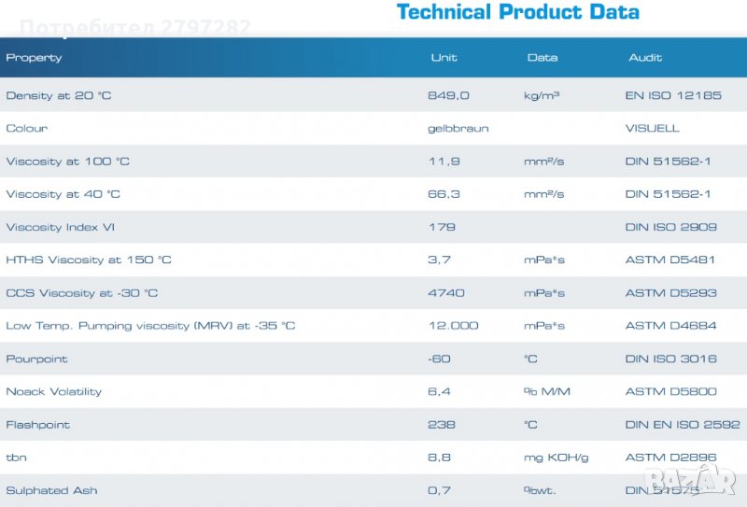Click the 12.000 pumping viscosity value
This screenshot has height=507, width=747.
point(453,326)
